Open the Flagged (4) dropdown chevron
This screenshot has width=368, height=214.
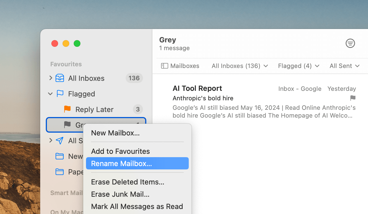[317, 66]
